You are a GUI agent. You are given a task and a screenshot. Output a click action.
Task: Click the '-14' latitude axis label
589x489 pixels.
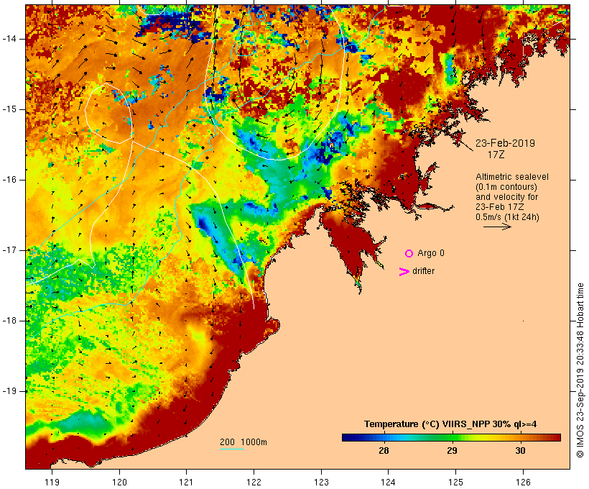click(9, 39)
